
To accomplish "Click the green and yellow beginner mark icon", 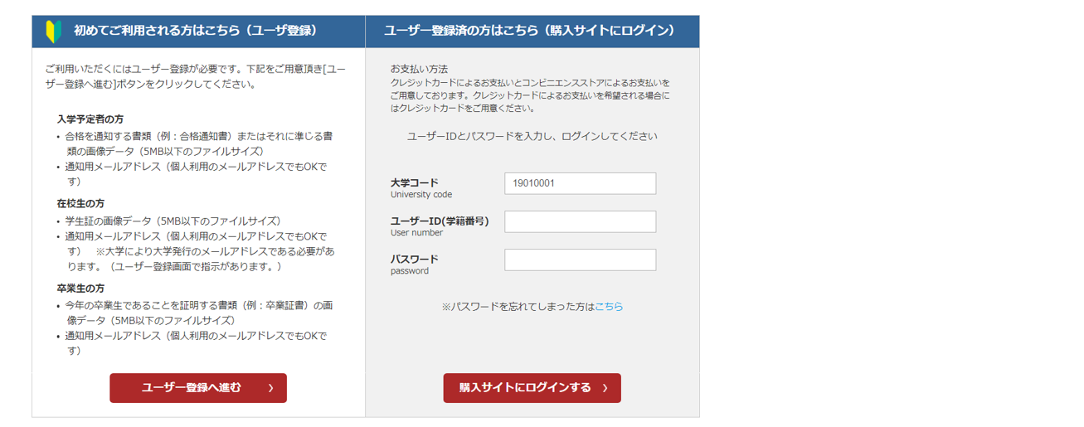I will [53, 32].
